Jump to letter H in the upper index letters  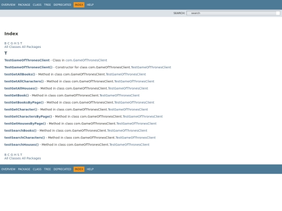[15, 43]
